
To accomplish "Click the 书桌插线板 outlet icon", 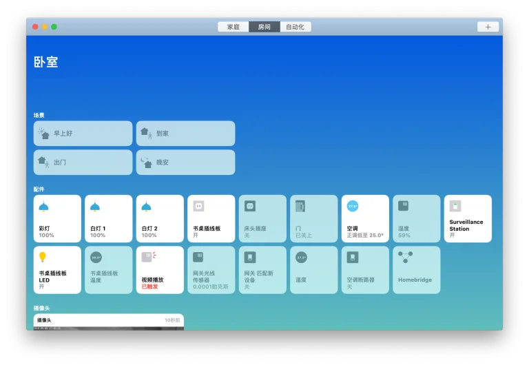I will [x=198, y=206].
